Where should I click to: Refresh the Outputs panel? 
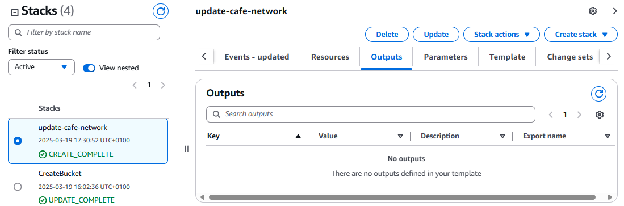(598, 94)
